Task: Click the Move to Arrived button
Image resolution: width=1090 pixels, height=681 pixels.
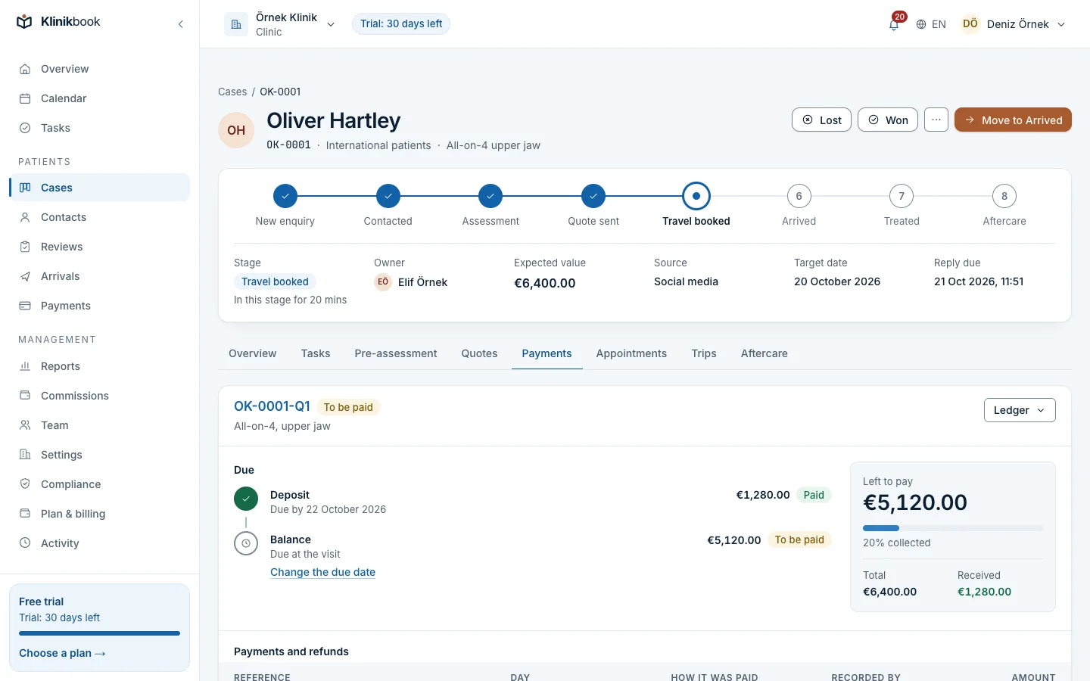Action: point(1013,120)
